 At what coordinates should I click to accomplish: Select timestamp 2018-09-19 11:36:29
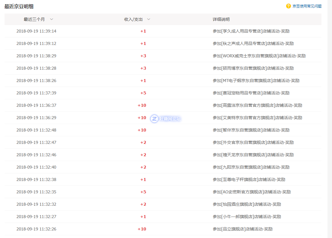(36, 118)
